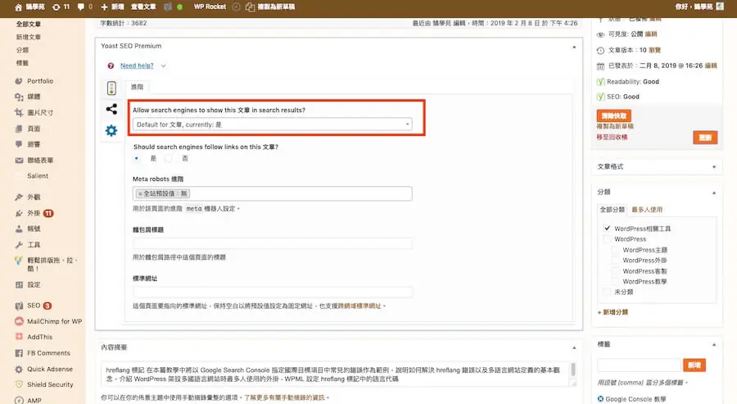
Task: Select 是 for follow links option
Action: tap(137, 158)
